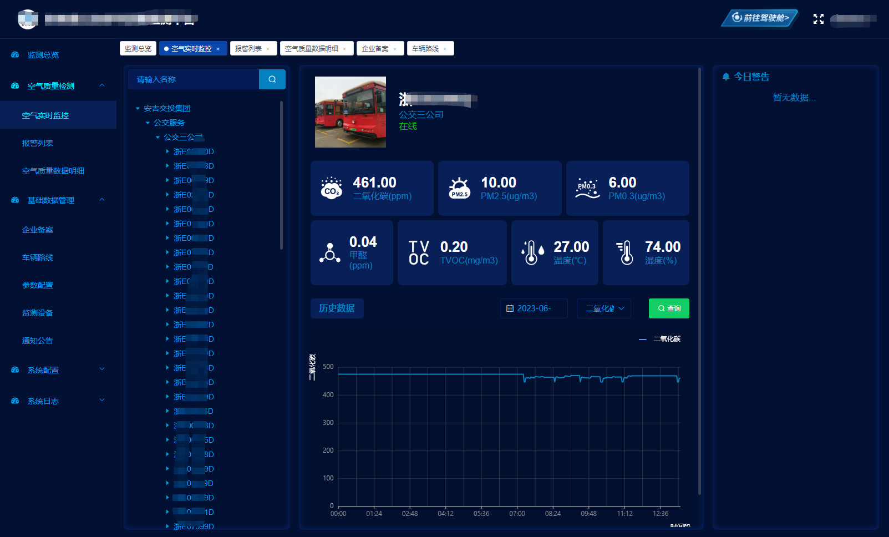Open the 二氧化碳 metric dropdown
The image size is (889, 537).
click(x=604, y=308)
